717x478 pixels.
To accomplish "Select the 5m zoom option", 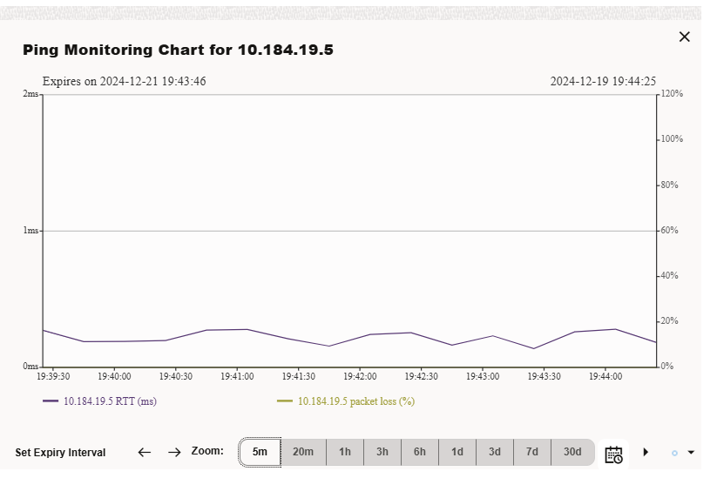I will pos(260,452).
